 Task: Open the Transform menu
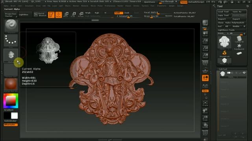point(161,6)
